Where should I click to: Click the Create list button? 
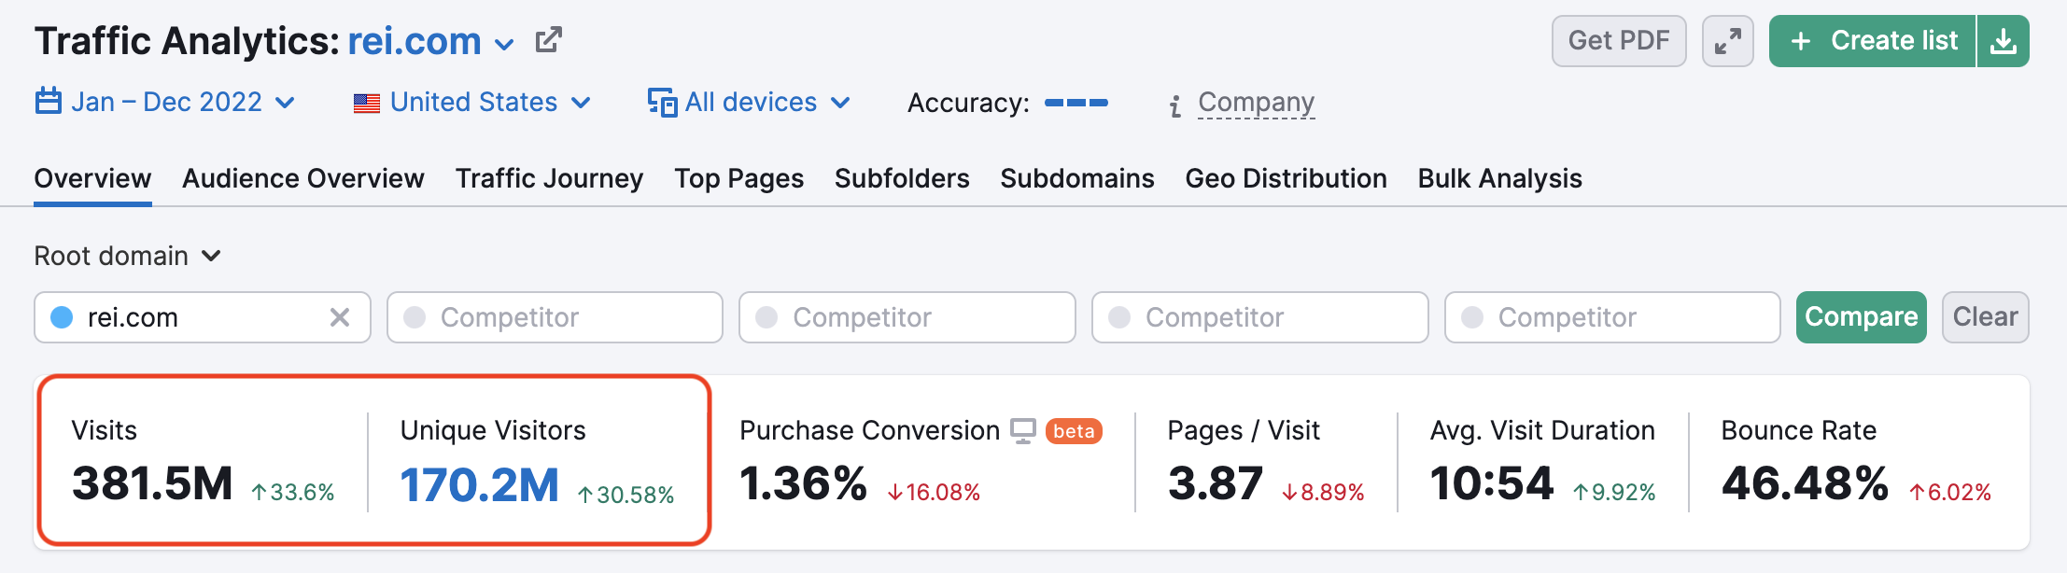[1873, 41]
